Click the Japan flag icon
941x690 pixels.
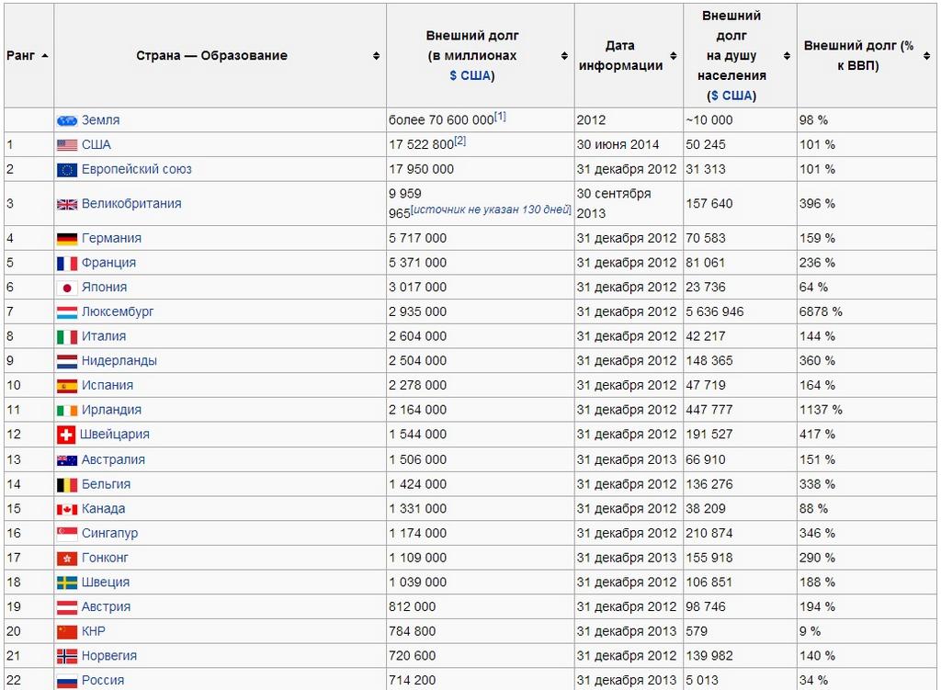click(x=66, y=288)
